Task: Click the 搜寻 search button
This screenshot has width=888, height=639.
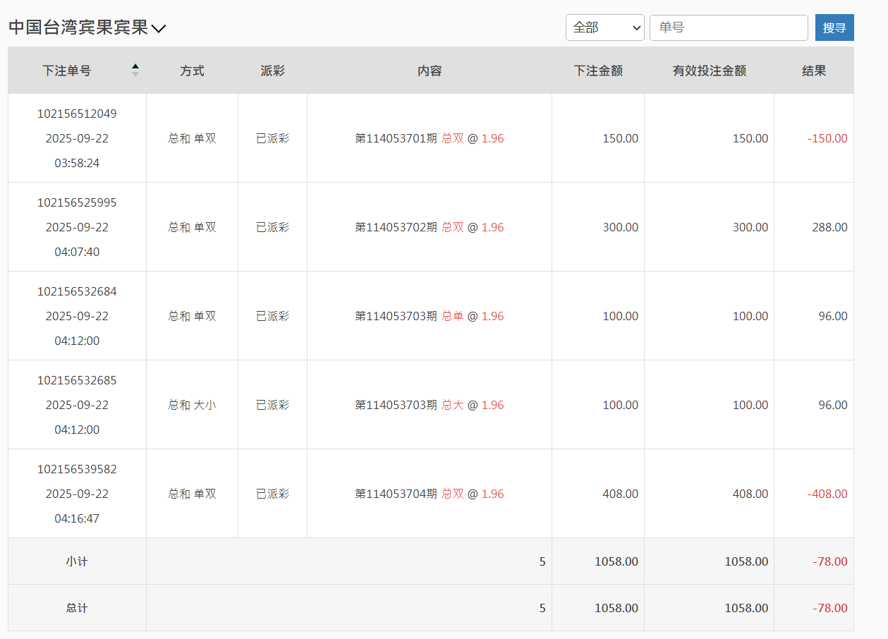Action: tap(834, 28)
